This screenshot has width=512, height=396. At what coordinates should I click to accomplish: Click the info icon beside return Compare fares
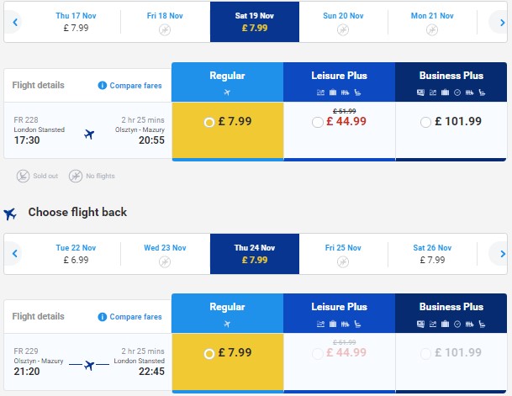[103, 317]
